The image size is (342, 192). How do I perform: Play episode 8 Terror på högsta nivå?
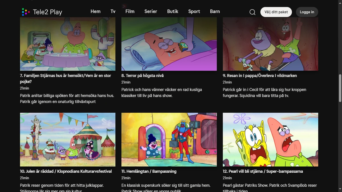click(169, 44)
